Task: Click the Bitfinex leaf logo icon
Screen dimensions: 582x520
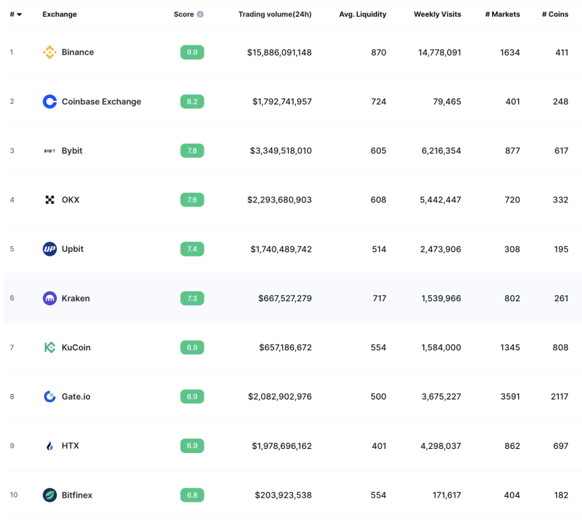Action: click(49, 495)
